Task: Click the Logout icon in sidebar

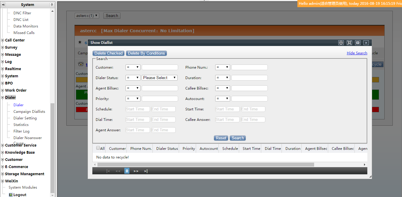Action: 11,195
